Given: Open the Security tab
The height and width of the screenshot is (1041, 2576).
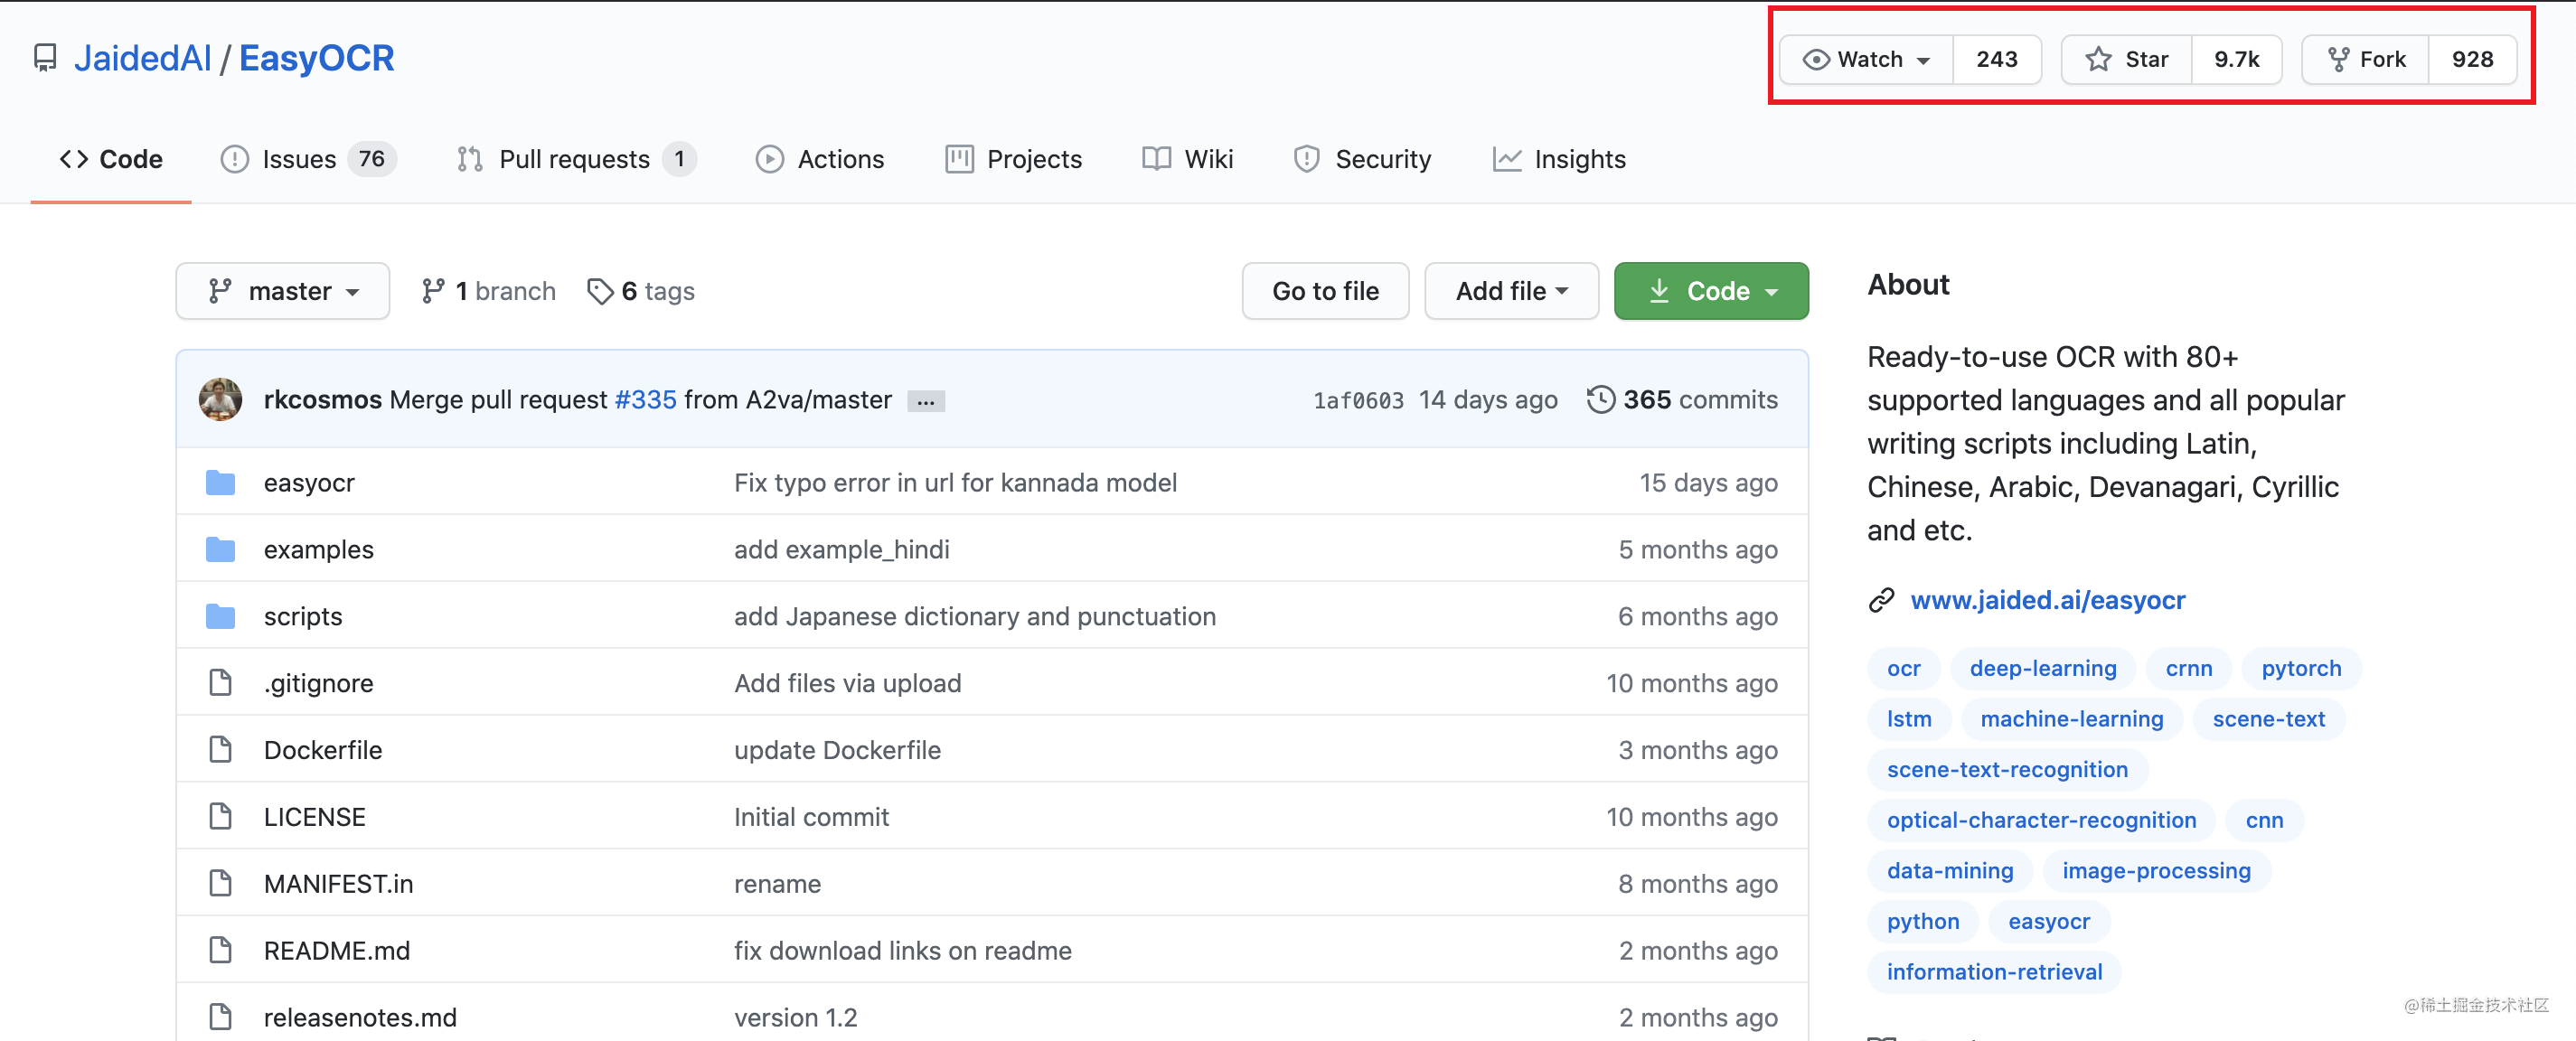Looking at the screenshot, I should tap(1362, 159).
